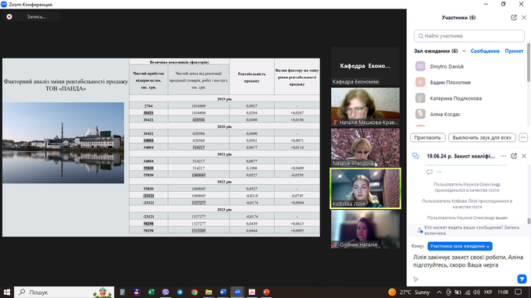Viewport: 531px width, 298px height.
Task: Open the notification center icon
Action: 519,293
